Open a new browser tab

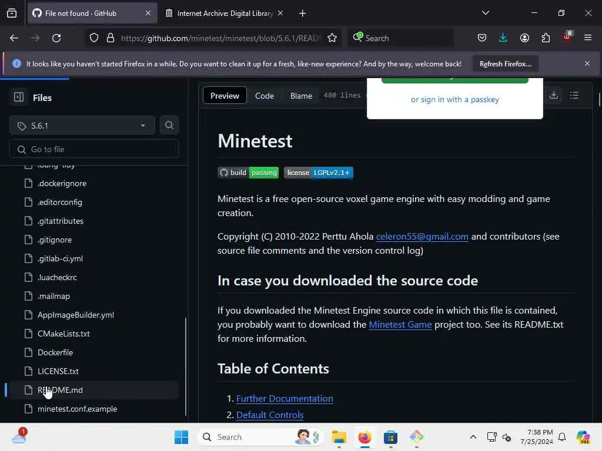(x=302, y=14)
